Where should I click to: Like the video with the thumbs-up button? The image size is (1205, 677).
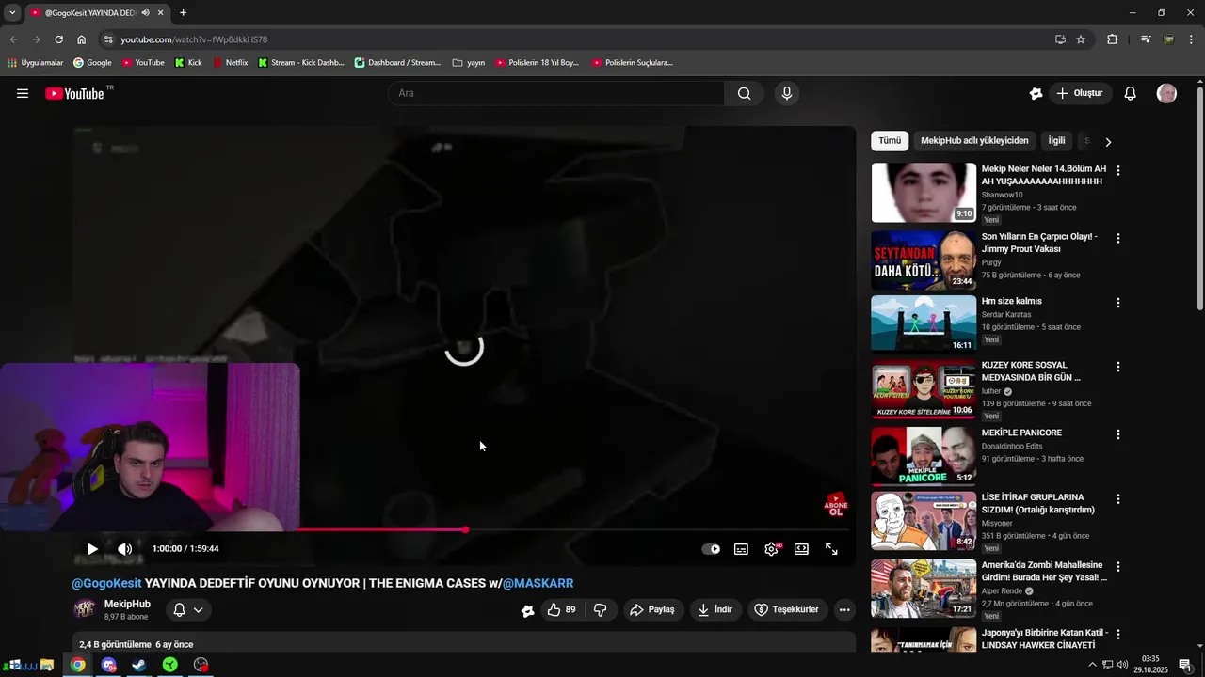562,609
